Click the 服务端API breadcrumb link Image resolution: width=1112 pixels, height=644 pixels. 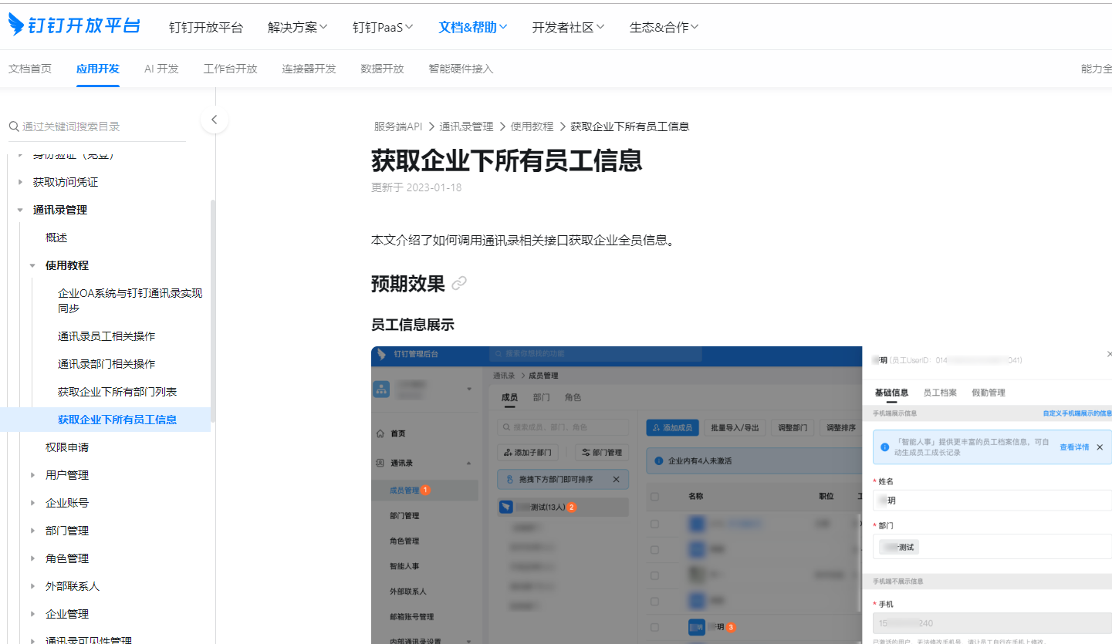tap(398, 126)
